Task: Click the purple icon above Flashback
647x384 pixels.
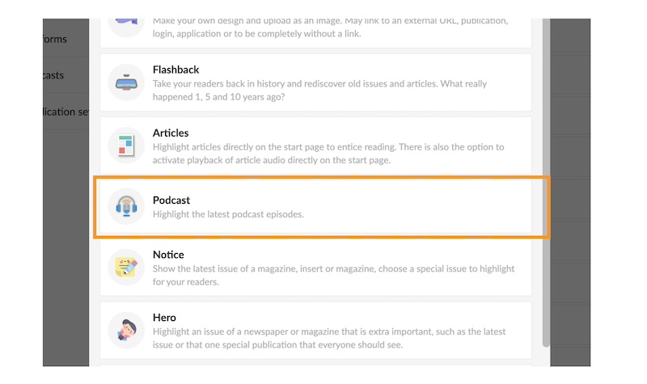Action: tap(126, 19)
